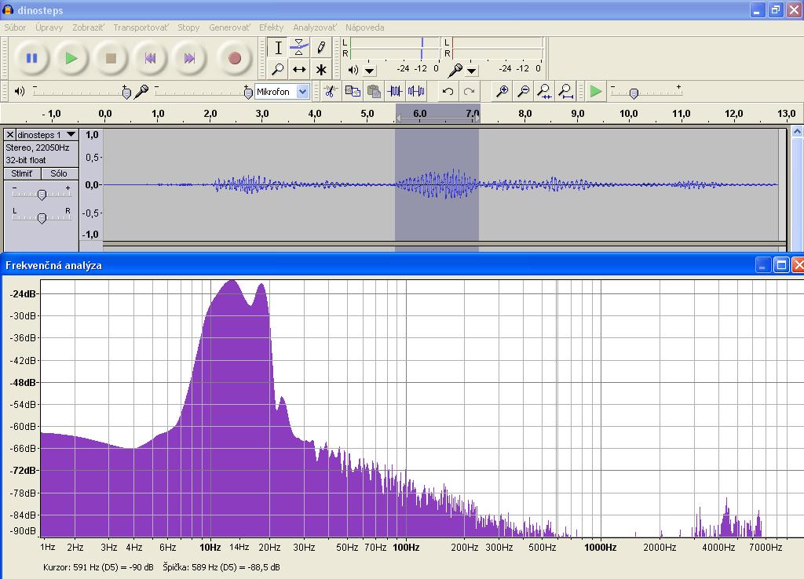804x579 pixels.
Task: Click the Copy icon in edit toolbar
Action: point(353,92)
